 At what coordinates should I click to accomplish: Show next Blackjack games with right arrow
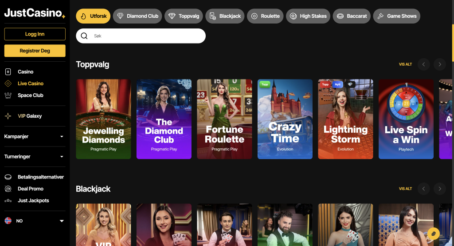click(x=440, y=189)
